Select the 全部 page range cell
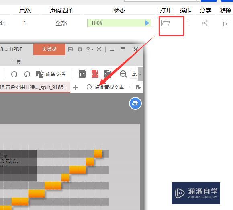Image resolution: width=233 pixels, height=210 pixels. tap(61, 23)
